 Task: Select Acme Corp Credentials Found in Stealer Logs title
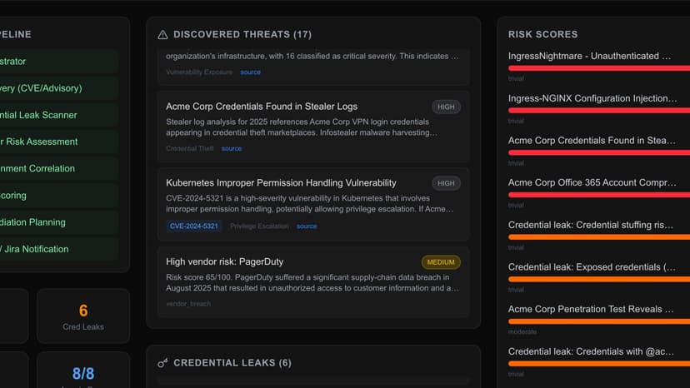click(262, 107)
